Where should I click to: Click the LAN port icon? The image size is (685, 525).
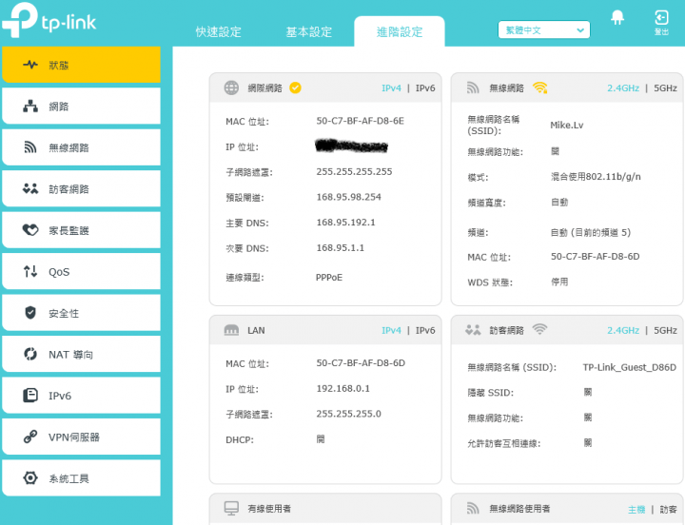pyautogui.click(x=231, y=330)
